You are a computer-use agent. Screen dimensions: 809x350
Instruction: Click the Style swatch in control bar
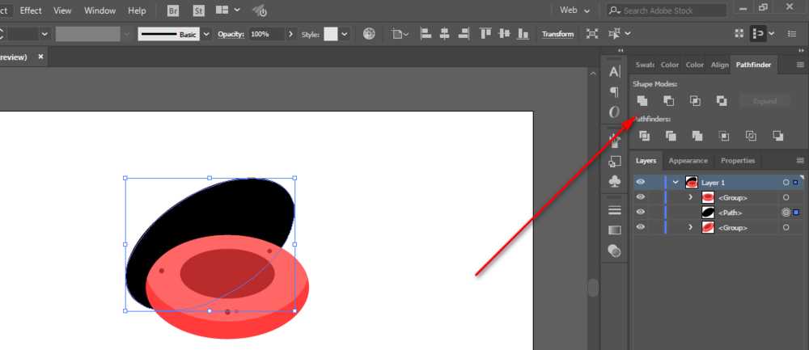coord(331,34)
